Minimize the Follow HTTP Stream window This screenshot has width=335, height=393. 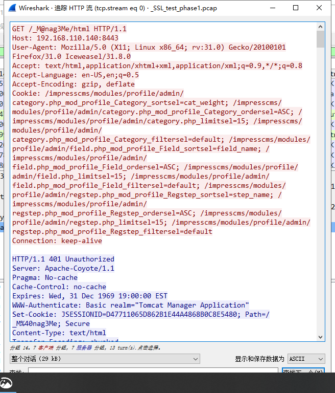tap(273, 8)
